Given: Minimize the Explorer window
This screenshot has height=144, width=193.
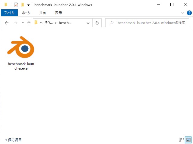Looking at the screenshot, I should pyautogui.click(x=158, y=5).
